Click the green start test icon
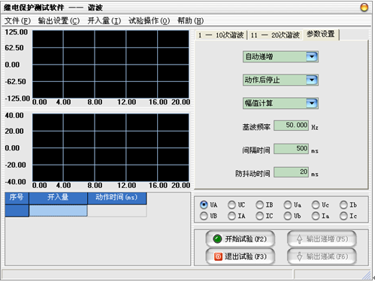This screenshot has height=282, width=375. [217, 239]
